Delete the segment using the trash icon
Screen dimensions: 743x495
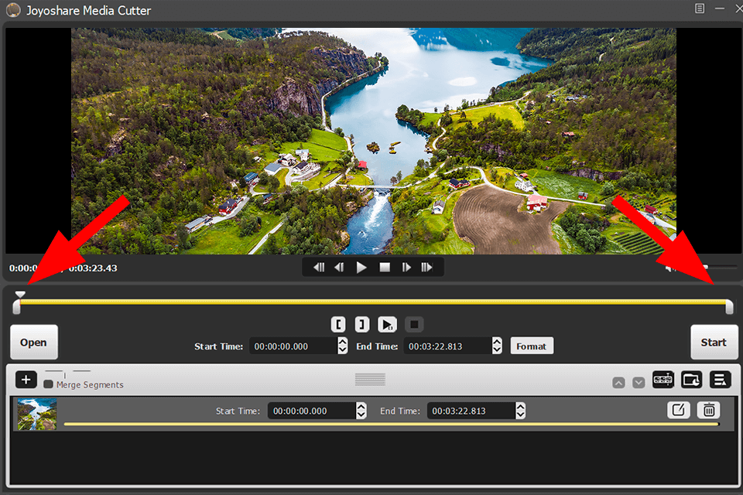[709, 410]
